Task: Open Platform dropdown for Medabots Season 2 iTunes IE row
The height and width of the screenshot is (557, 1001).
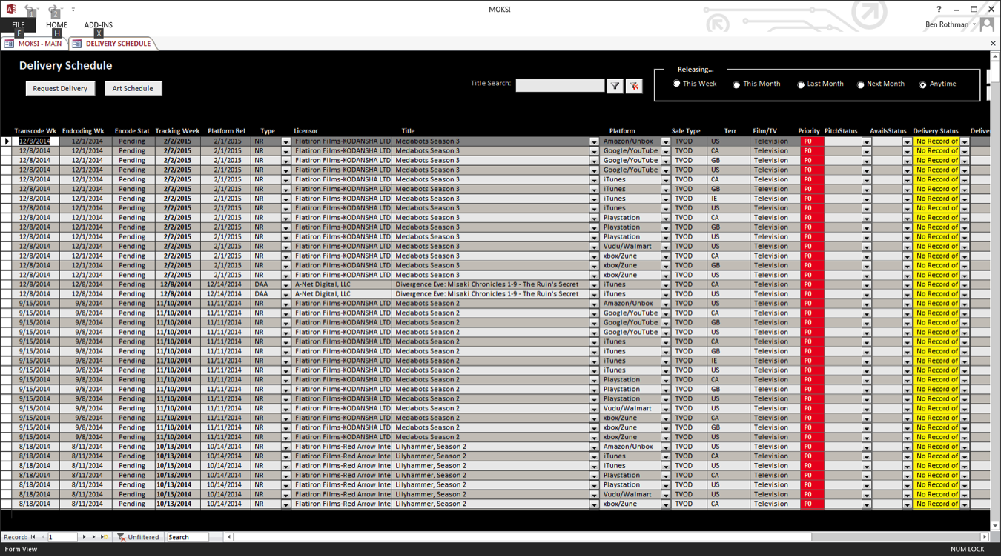Action: point(666,361)
